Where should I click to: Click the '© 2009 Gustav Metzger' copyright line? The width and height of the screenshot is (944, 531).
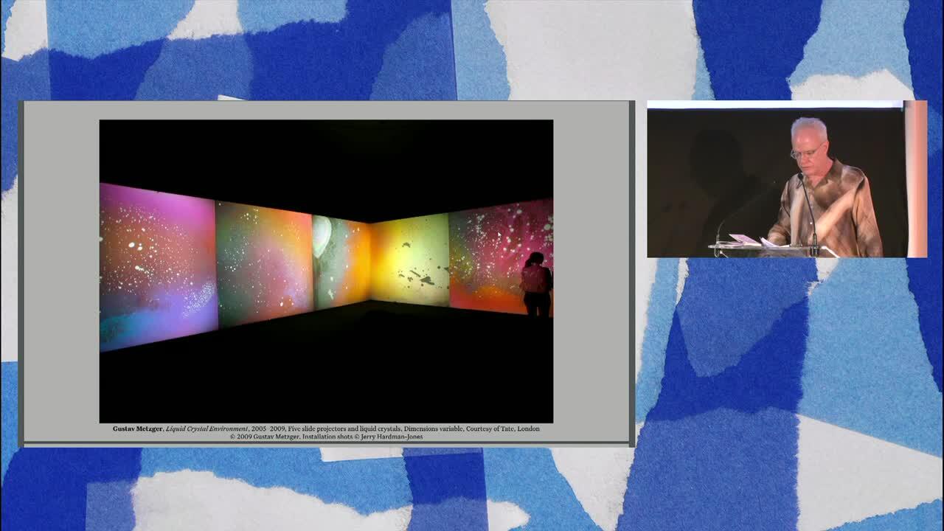pos(265,437)
